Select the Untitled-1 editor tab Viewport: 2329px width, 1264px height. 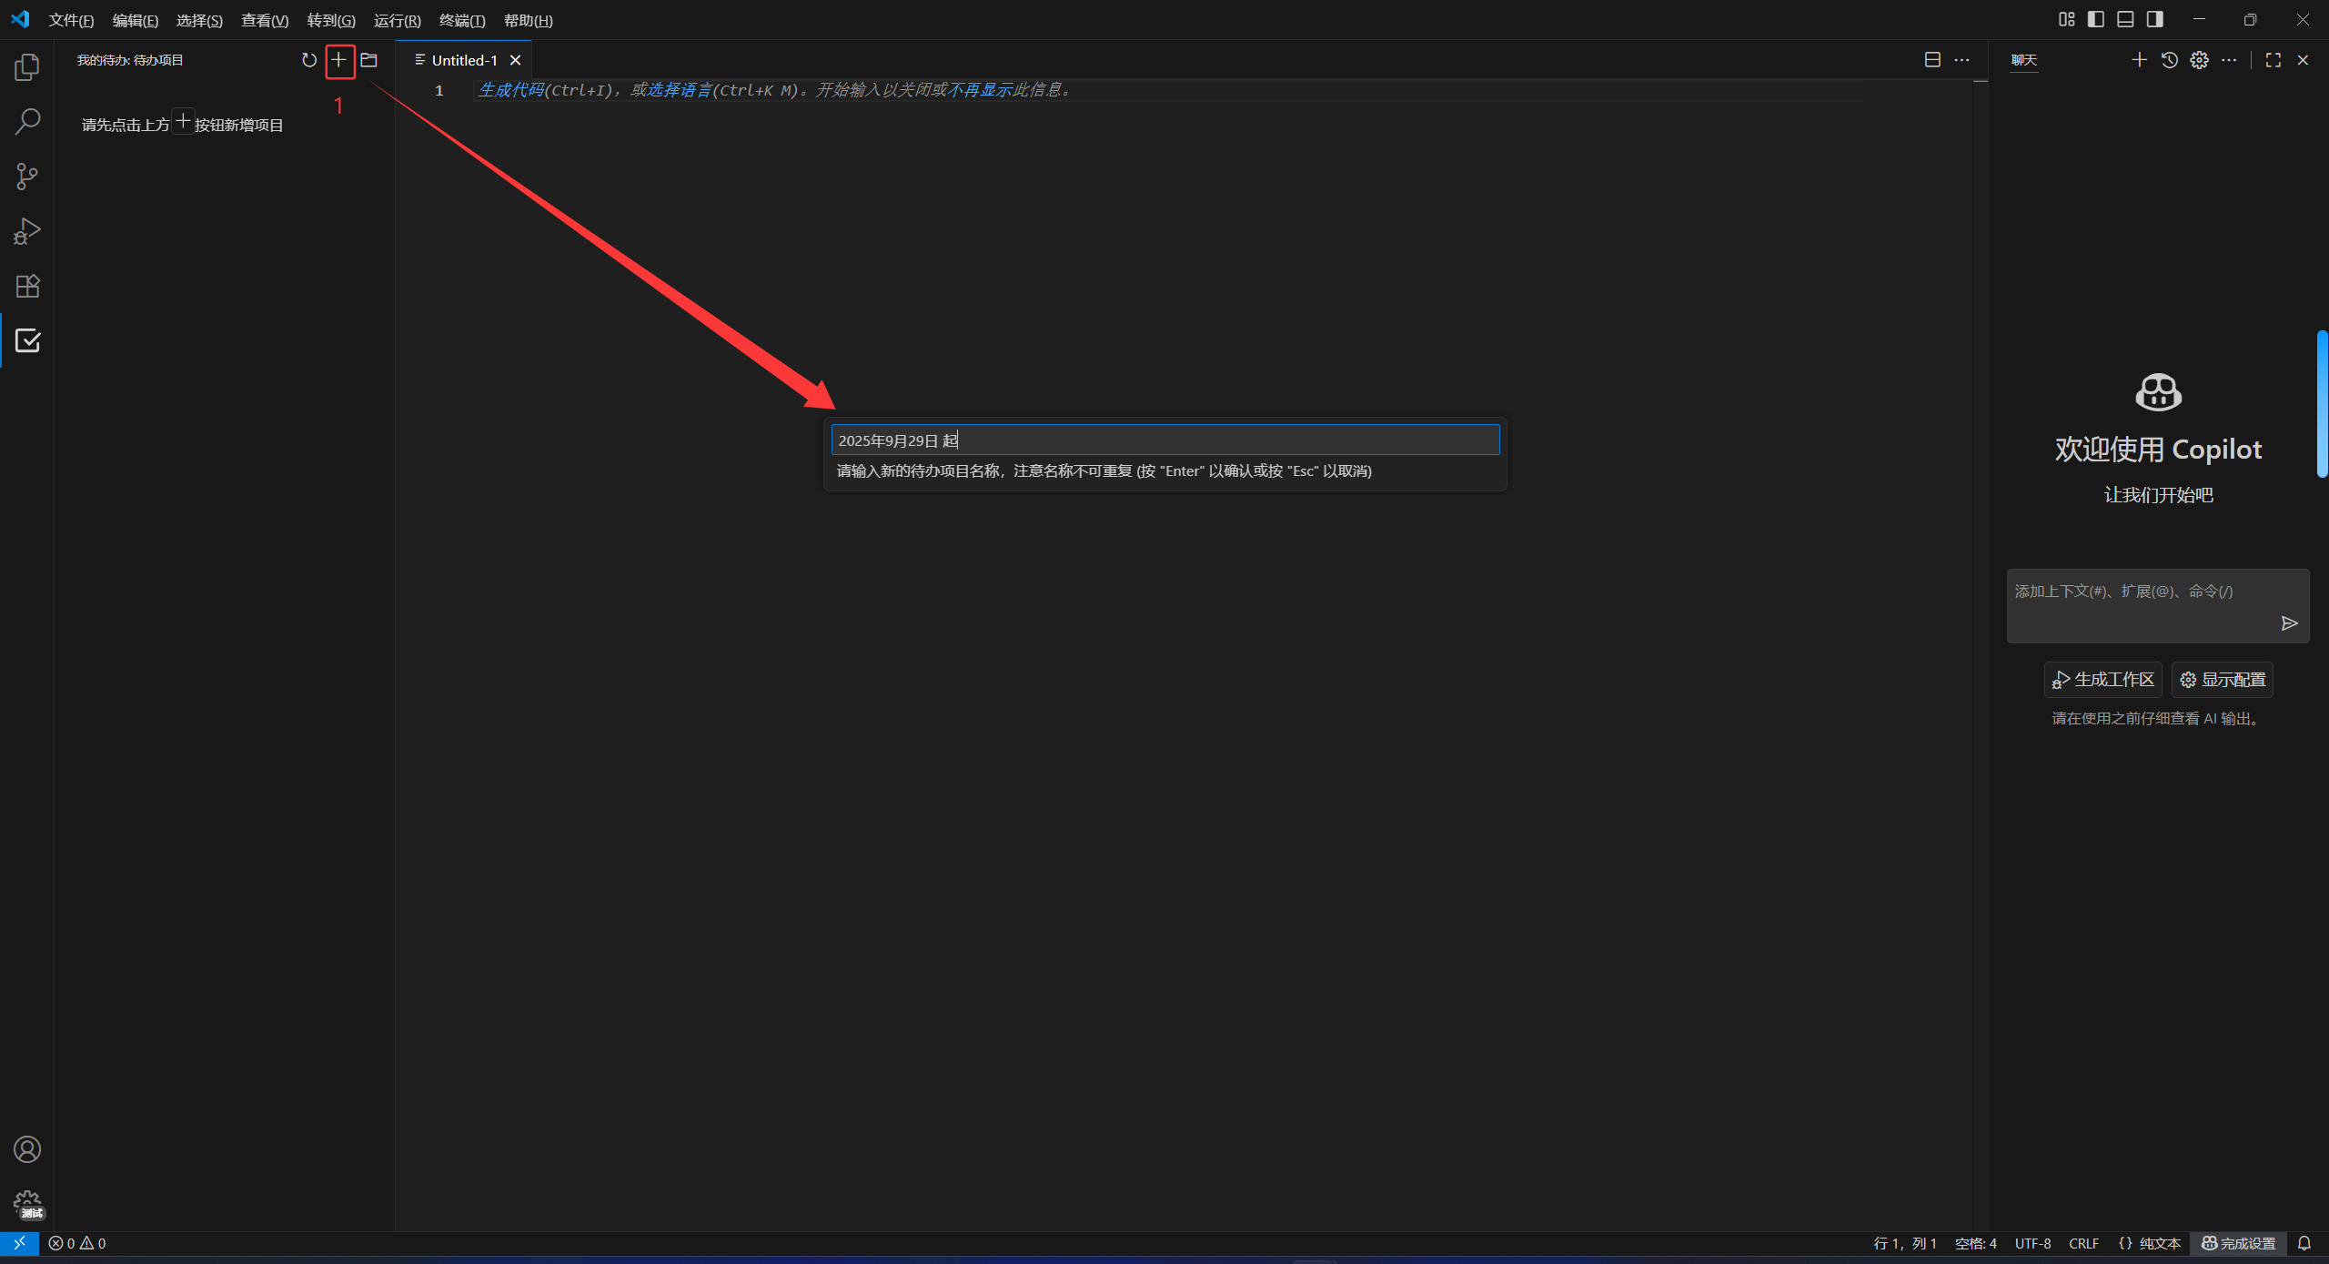(464, 60)
